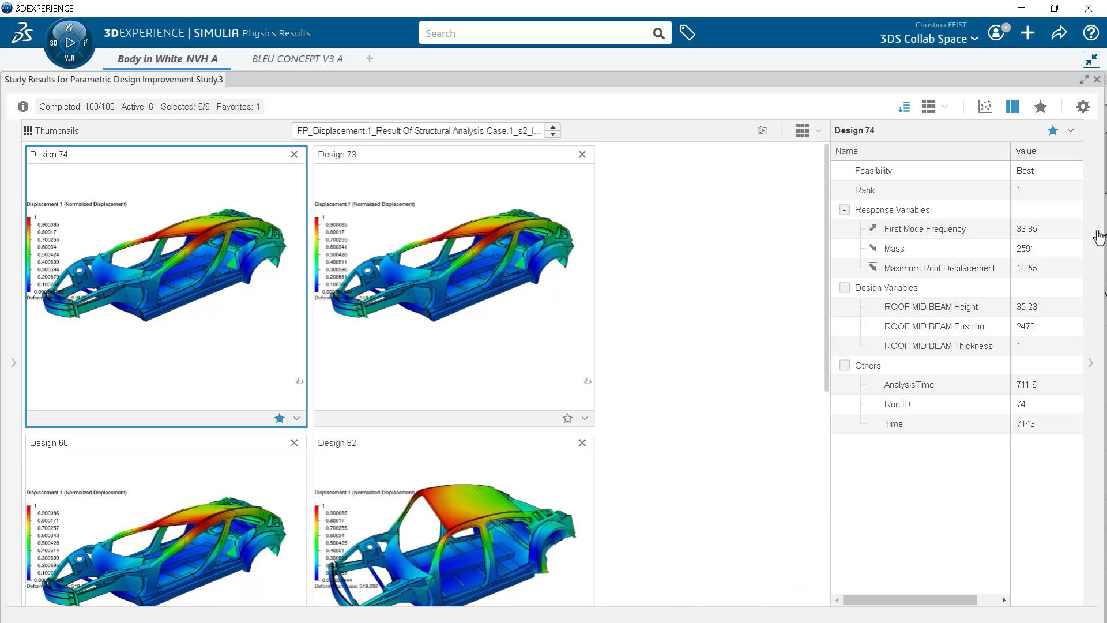The width and height of the screenshot is (1107, 623).
Task: Show favorites filter star in toolbar
Action: pos(1040,107)
